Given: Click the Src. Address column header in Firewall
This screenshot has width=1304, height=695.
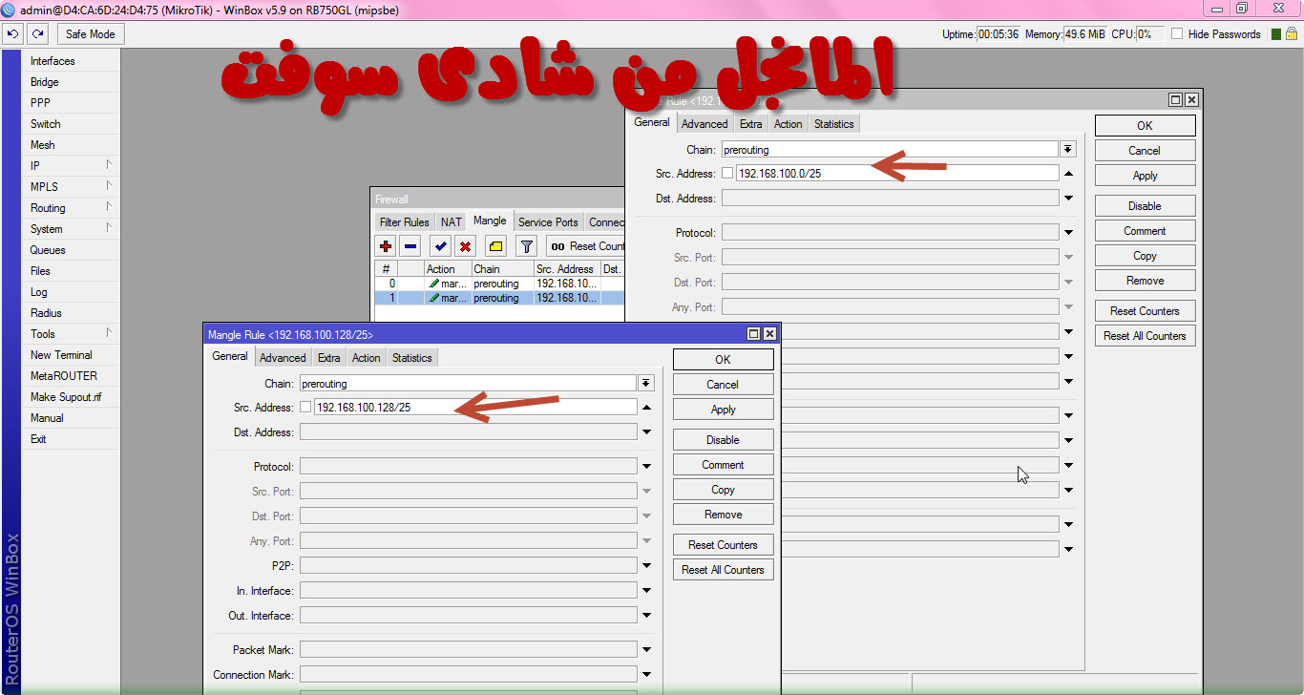Looking at the screenshot, I should point(566,269).
